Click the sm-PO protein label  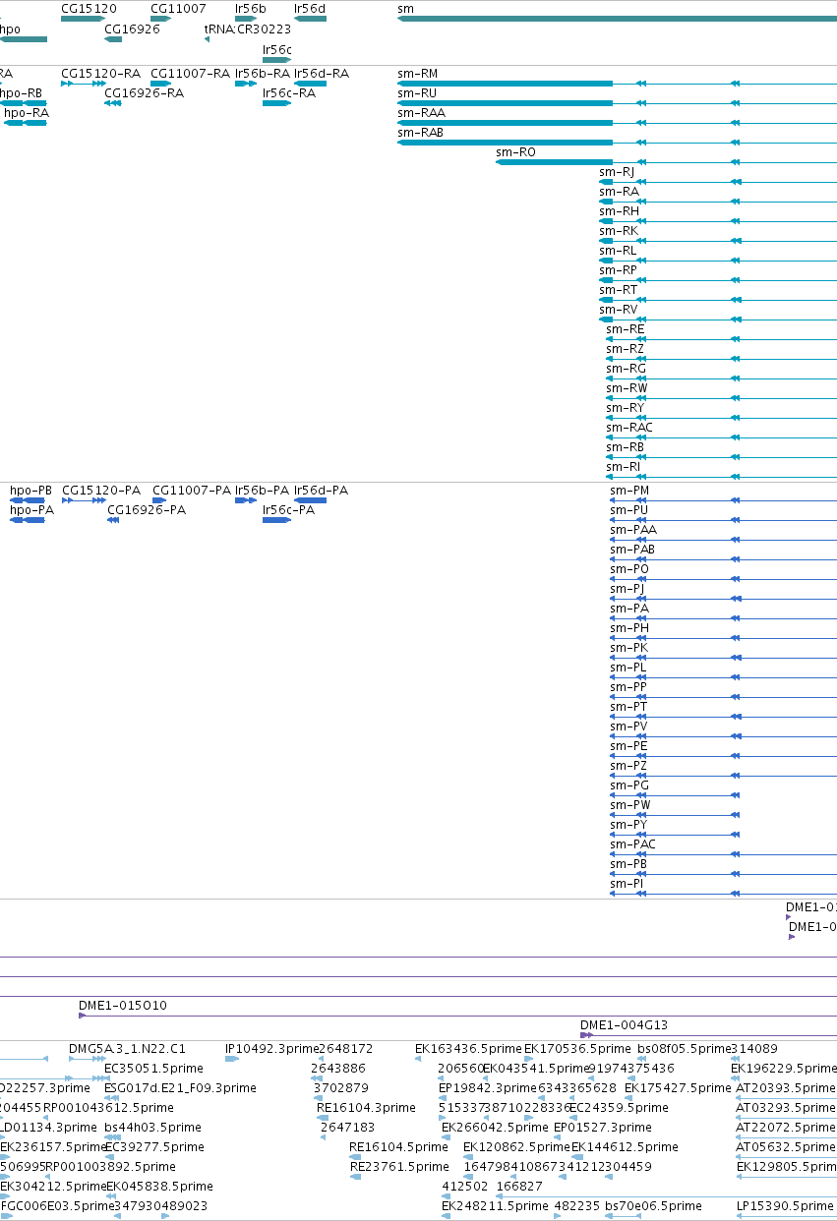point(629,569)
